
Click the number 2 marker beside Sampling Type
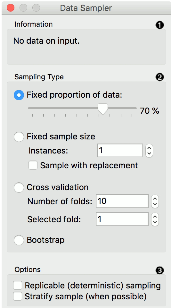pos(160,77)
